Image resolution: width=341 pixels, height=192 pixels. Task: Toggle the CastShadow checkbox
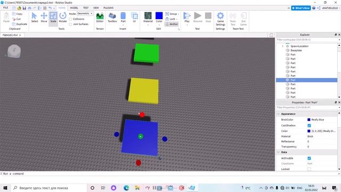[309, 126]
